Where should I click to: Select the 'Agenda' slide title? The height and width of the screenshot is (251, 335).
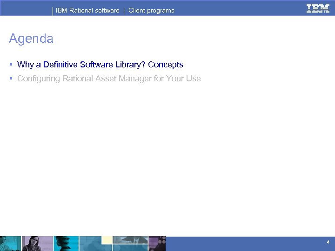tap(31, 39)
